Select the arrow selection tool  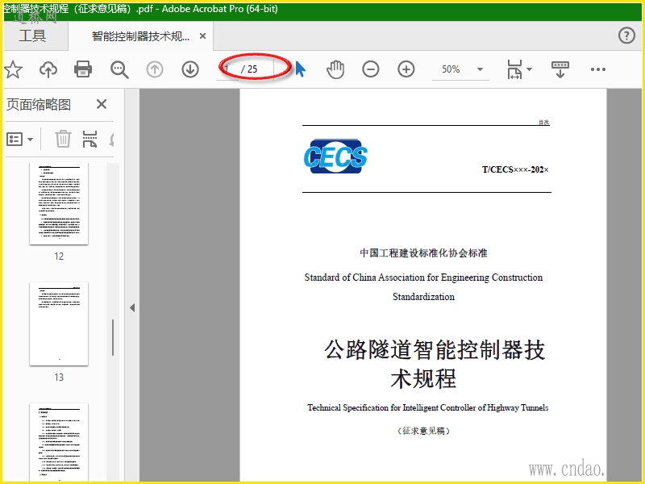[300, 69]
